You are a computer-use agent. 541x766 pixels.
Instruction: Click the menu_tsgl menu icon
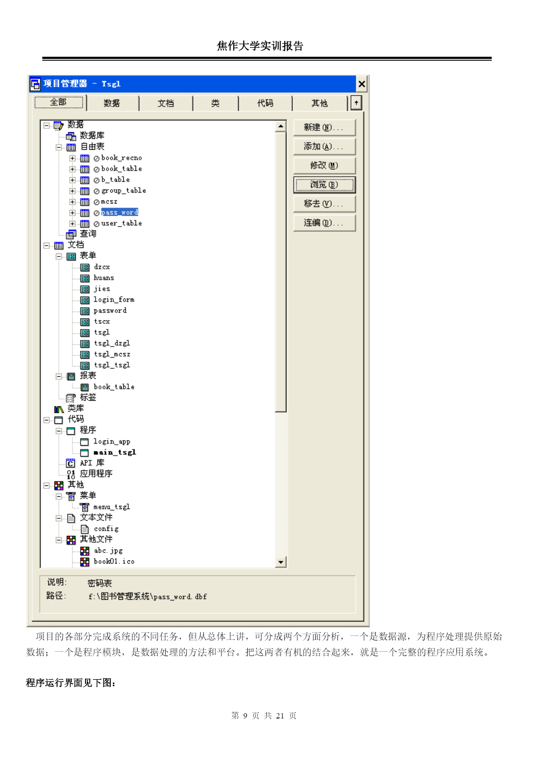pos(85,508)
